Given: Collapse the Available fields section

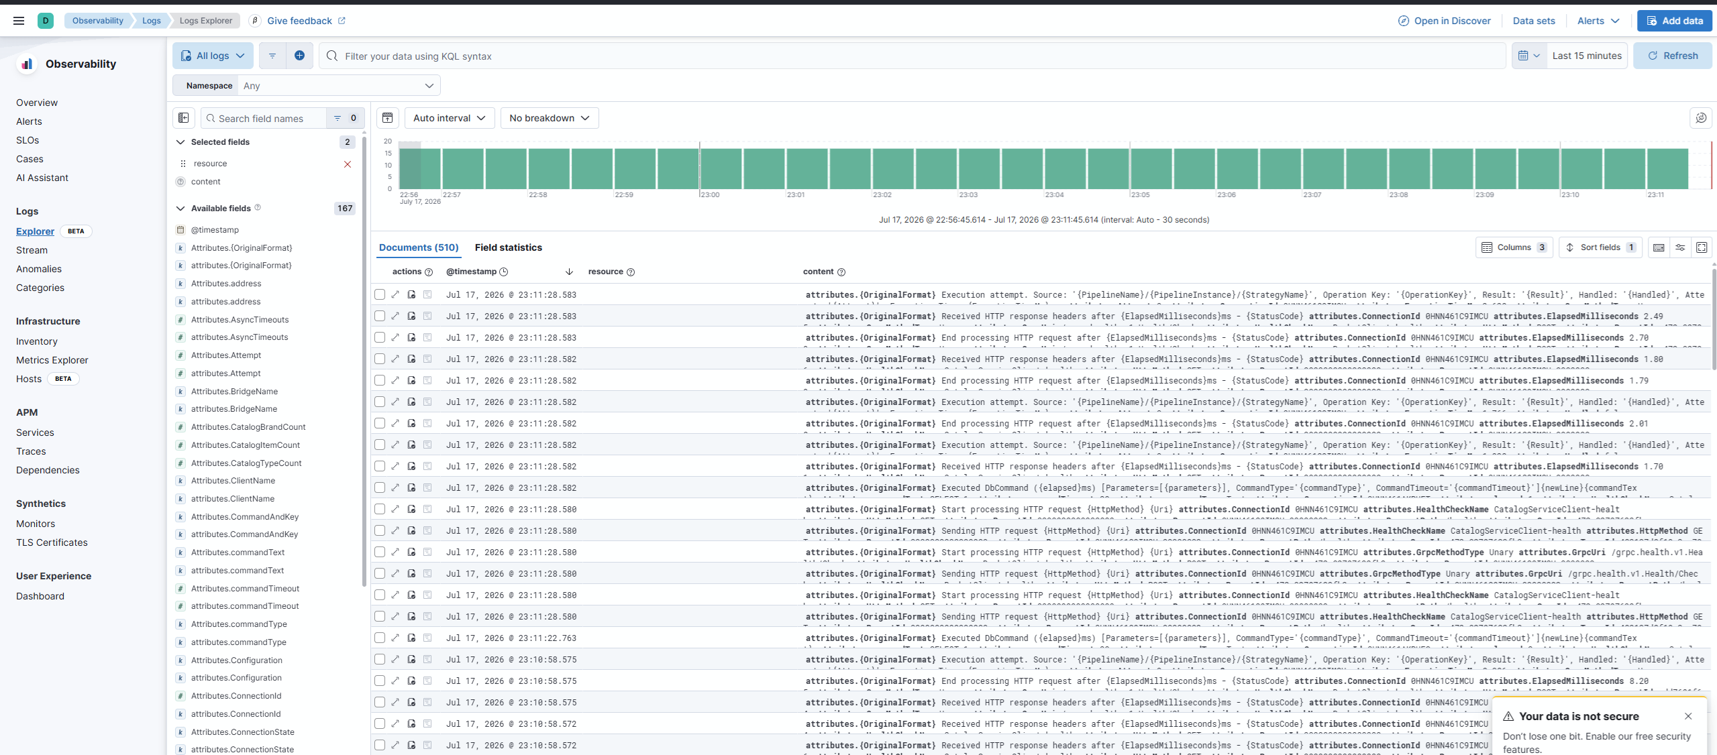Looking at the screenshot, I should [180, 209].
